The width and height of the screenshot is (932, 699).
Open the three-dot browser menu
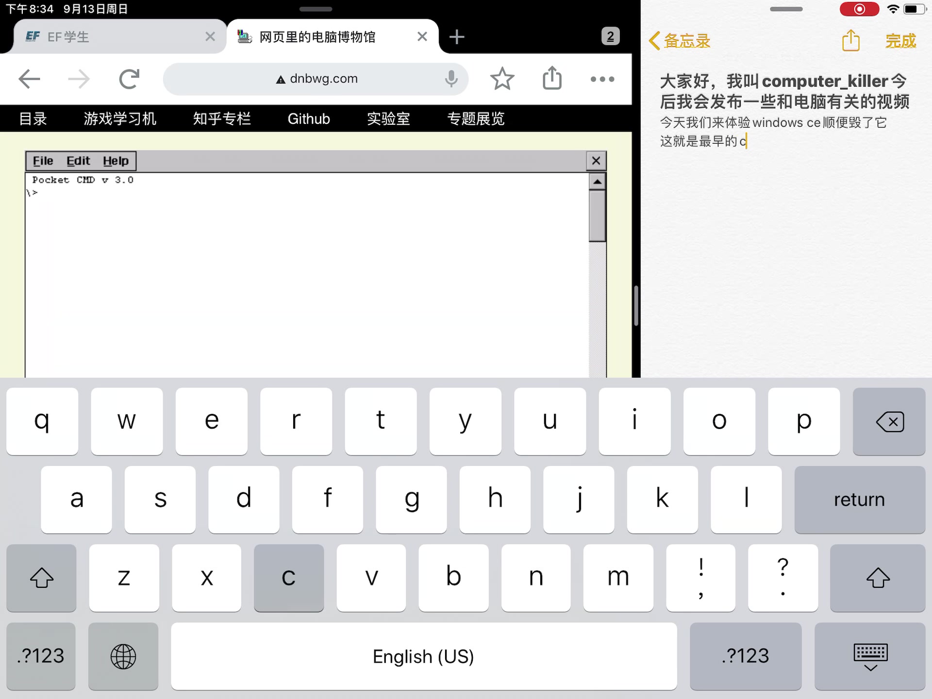click(x=601, y=79)
